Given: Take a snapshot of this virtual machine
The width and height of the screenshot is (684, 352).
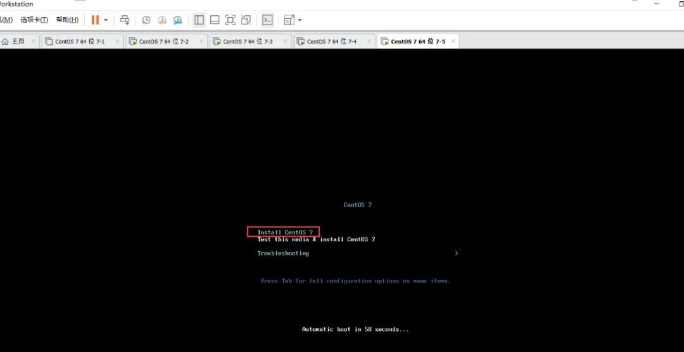Looking at the screenshot, I should [146, 20].
